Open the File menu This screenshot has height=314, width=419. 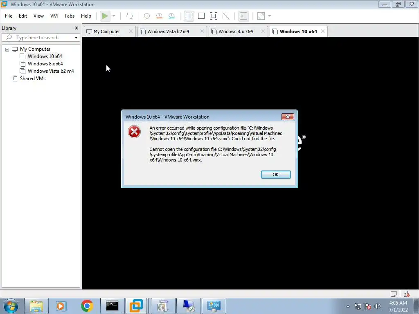(9, 16)
